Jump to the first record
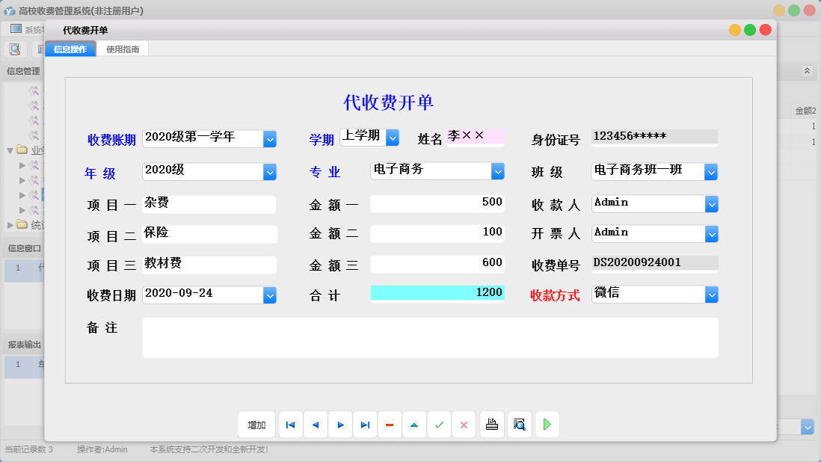Screen dimensions: 821x462 pyautogui.click(x=290, y=424)
